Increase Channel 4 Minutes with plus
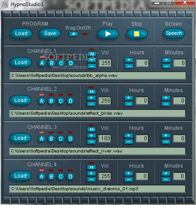This screenshot has height=205, width=196. pyautogui.click(x=166, y=173)
